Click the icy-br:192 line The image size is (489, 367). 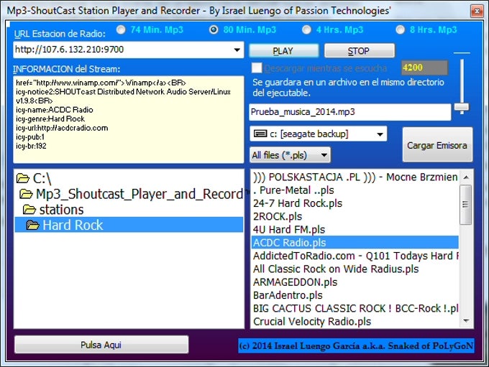31,146
